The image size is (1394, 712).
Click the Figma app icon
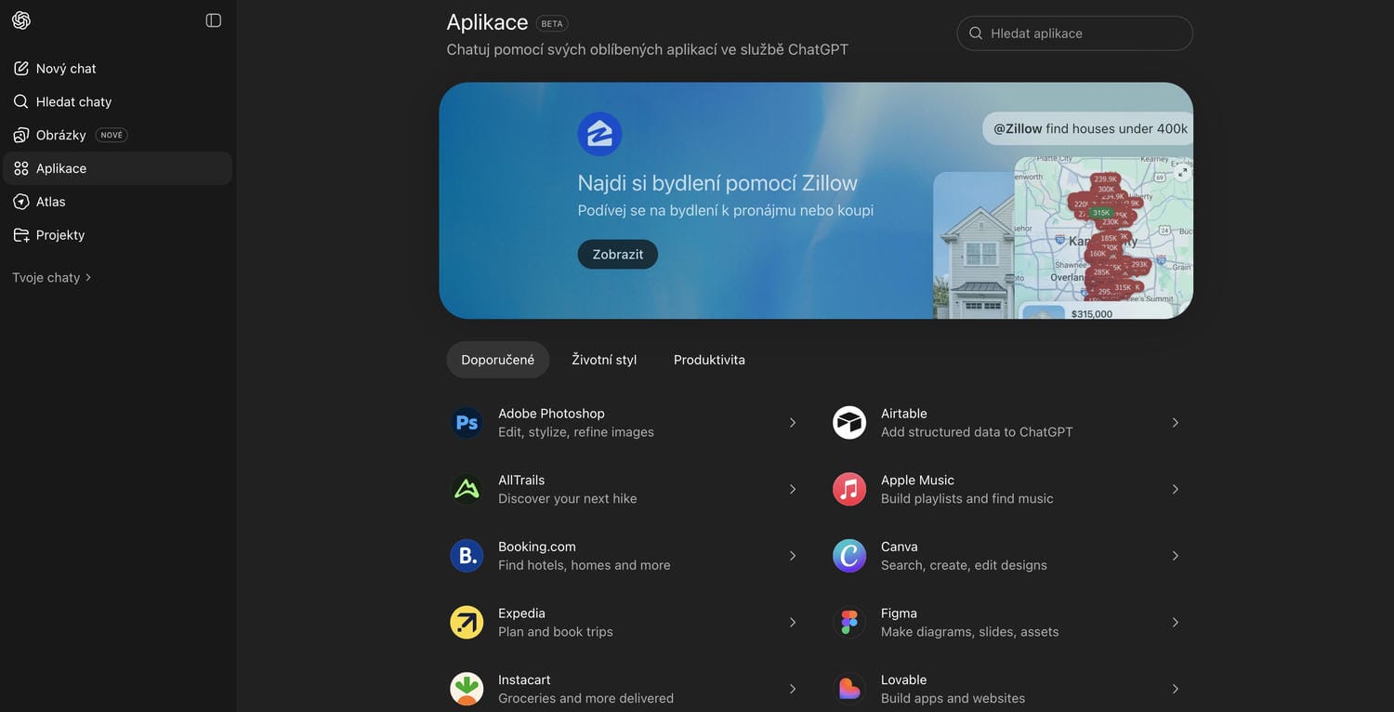click(x=848, y=623)
